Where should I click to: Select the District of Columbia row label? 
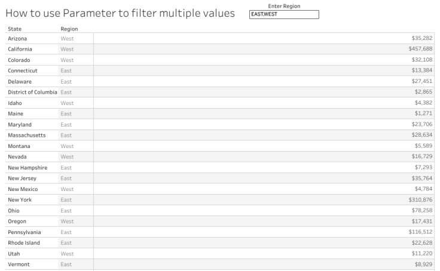[32, 92]
